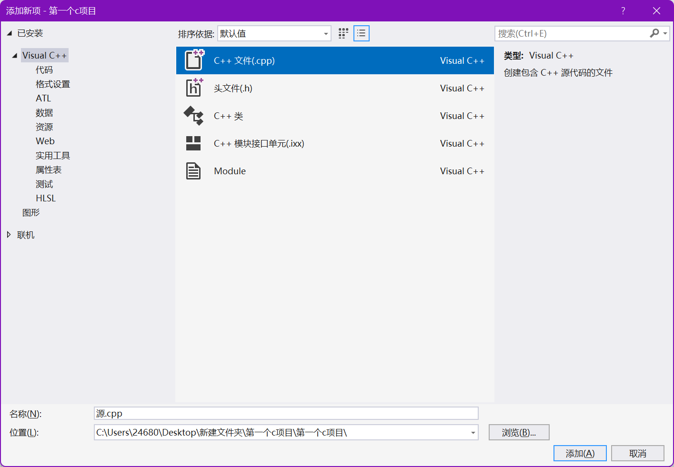
Task: Select the 数据 category
Action: 44,113
